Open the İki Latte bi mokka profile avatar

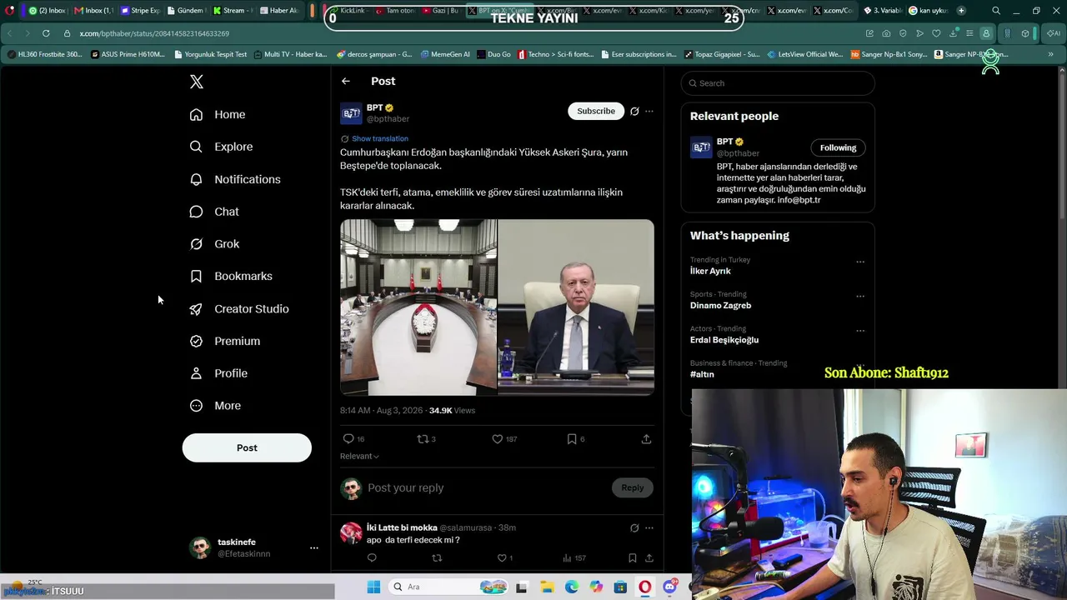pyautogui.click(x=351, y=533)
